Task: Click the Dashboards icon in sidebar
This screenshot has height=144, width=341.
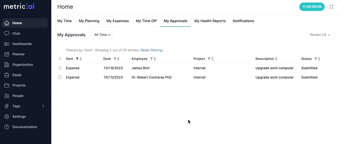Action: pyautogui.click(x=7, y=44)
